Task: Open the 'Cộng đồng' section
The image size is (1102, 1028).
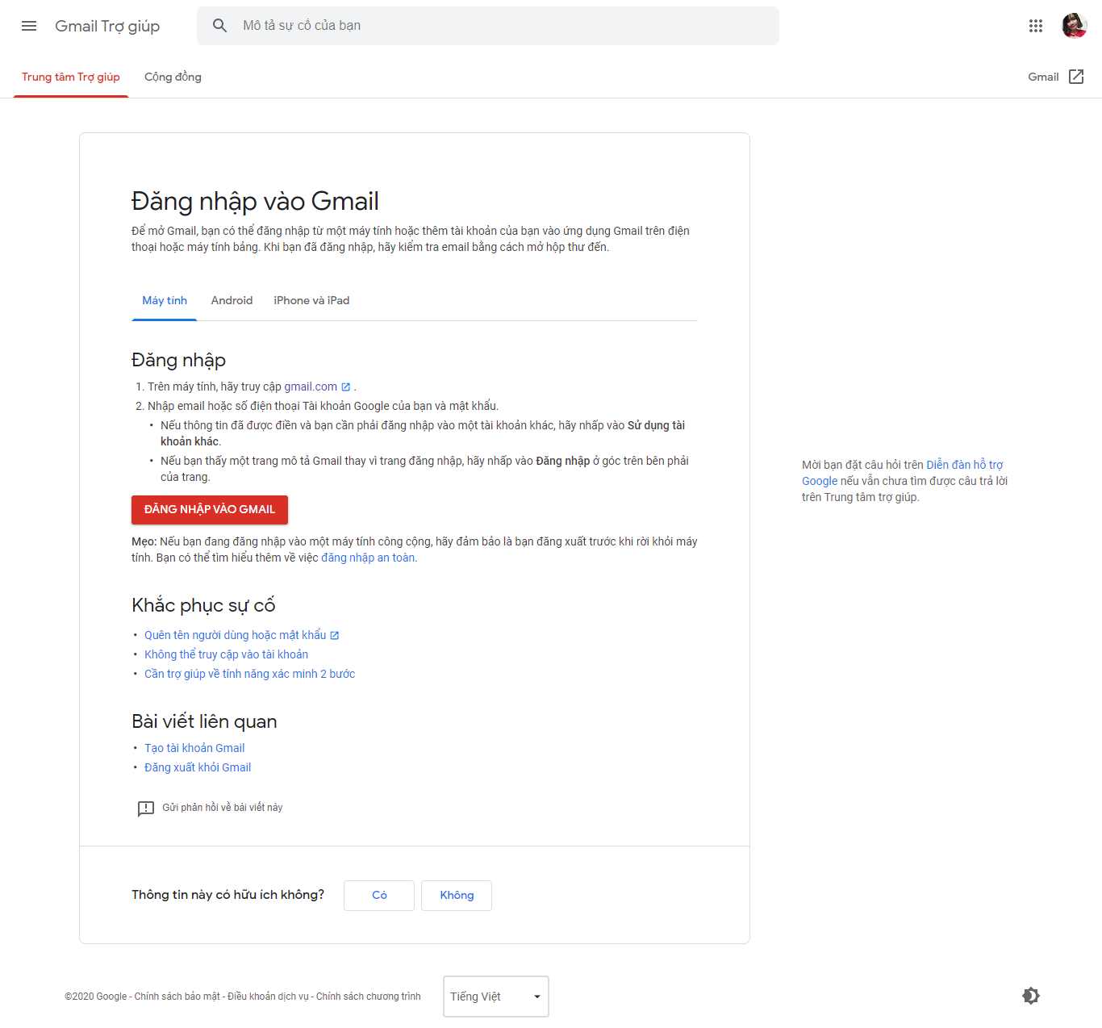Action: [x=172, y=77]
